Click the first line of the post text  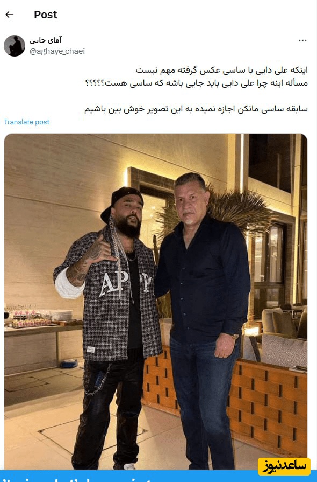[x=222, y=70]
